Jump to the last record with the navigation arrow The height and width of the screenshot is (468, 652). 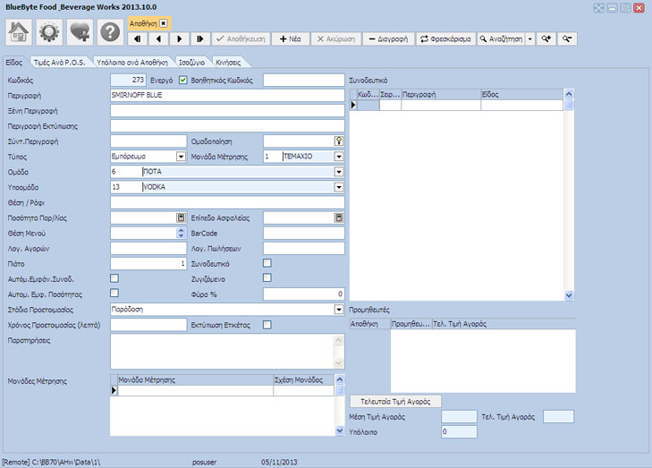(200, 39)
